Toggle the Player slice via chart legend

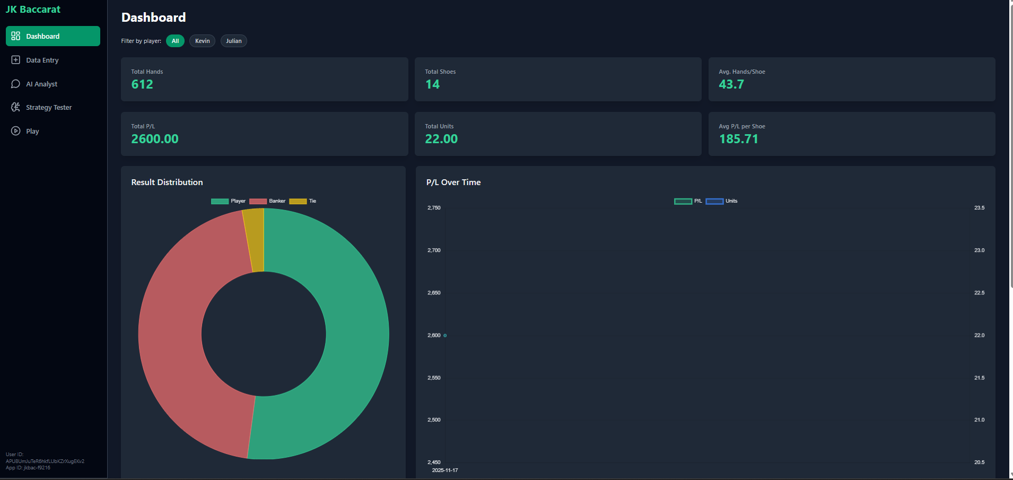coord(230,201)
